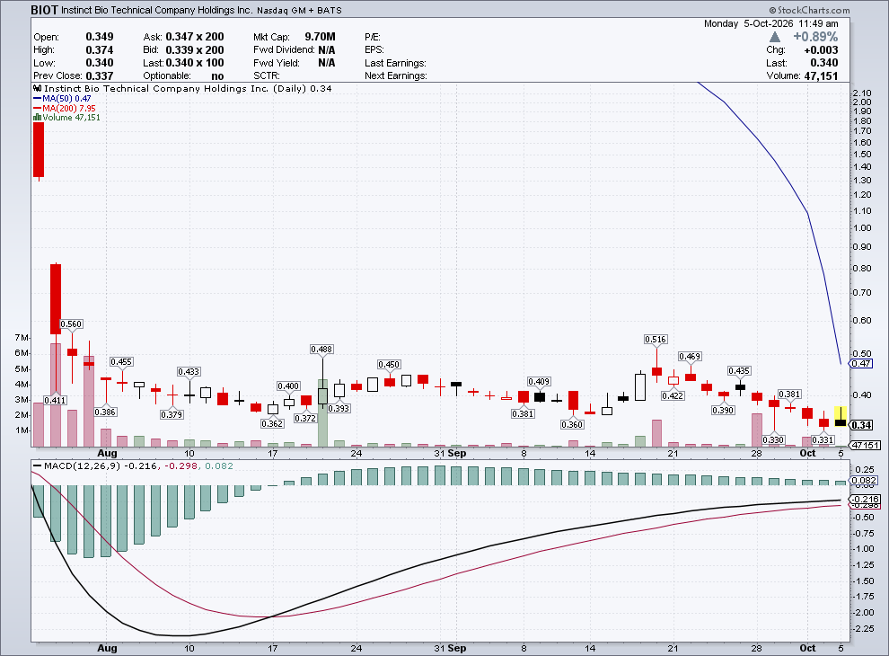Click the 0.469 price annotation
This screenshot has width=889, height=656.
click(x=690, y=357)
